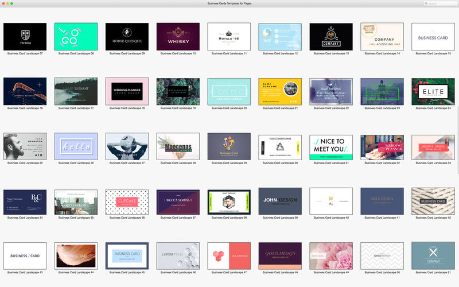Select mushroom Business Card template Landscape 29

229,146
